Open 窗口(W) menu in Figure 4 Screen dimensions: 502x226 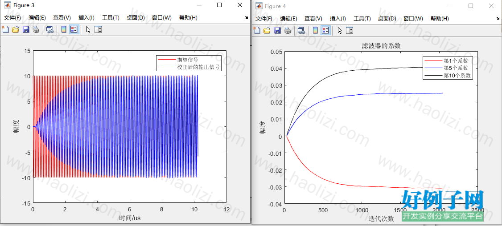coord(413,19)
